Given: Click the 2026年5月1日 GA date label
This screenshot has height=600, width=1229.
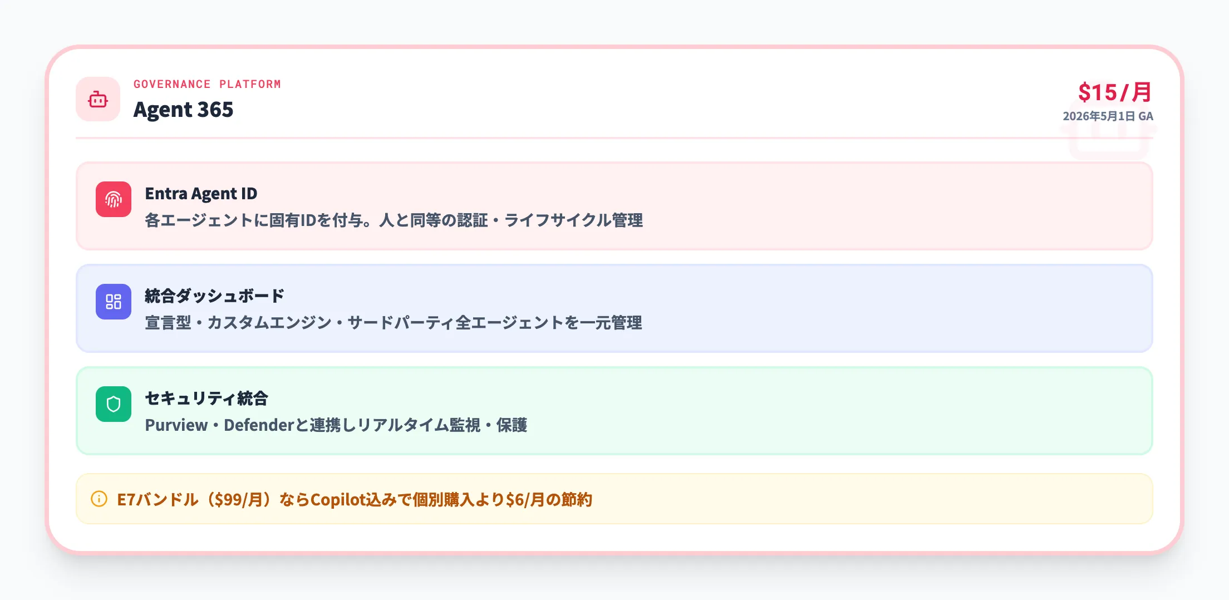Looking at the screenshot, I should [x=1108, y=116].
